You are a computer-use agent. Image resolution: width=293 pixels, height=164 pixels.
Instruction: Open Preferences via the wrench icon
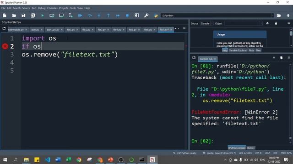pyautogui.click(x=146, y=15)
